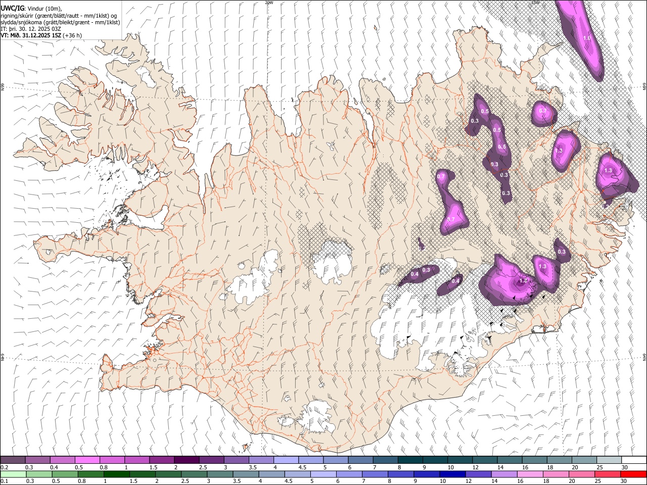Click the darkest green 1–1.5 rain legend swatch
Screen dimensions: 647x485
click(x=117, y=474)
